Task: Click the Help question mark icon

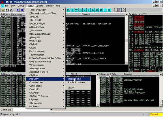Action: [x=124, y=10]
